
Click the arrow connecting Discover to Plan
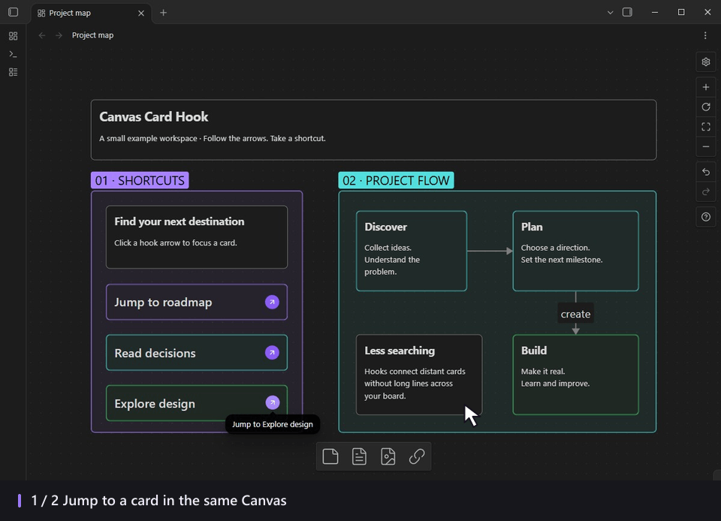click(x=490, y=251)
